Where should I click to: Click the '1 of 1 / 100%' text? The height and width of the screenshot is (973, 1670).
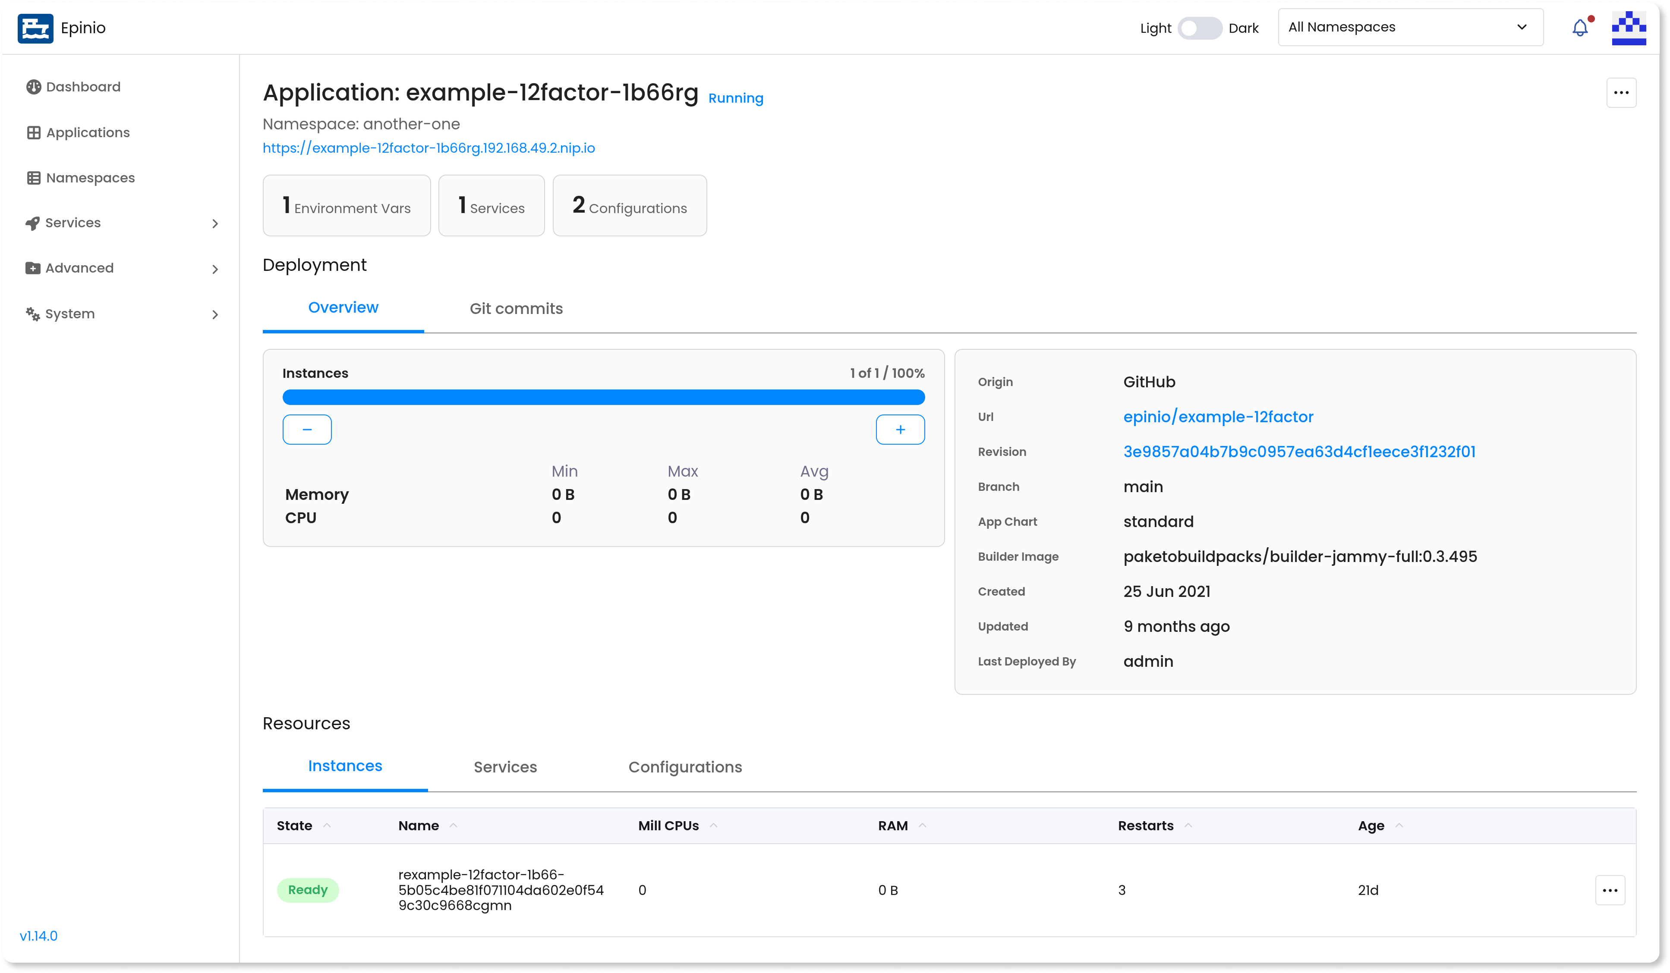click(x=887, y=373)
